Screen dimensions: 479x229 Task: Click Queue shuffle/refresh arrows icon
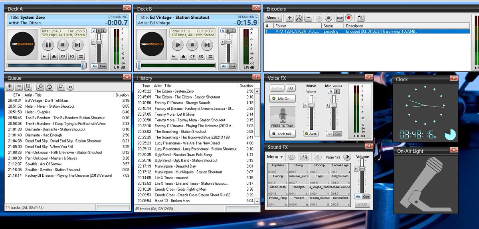point(49,87)
